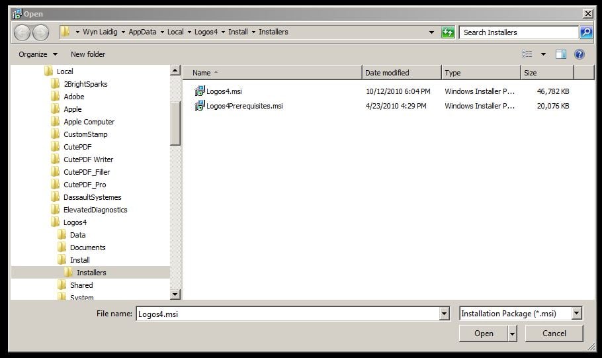This screenshot has height=358, width=602.
Task: Select the DassaultSystemes folder
Action: click(x=93, y=197)
